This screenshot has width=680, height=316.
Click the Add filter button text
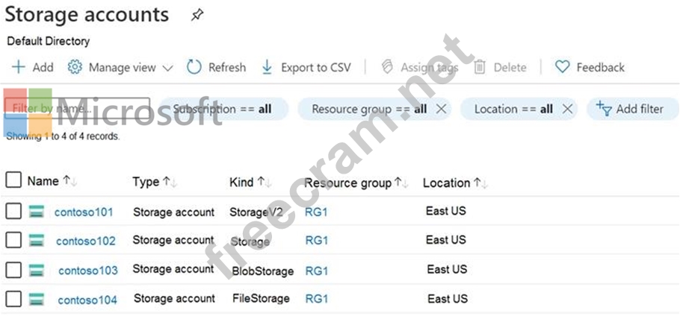[640, 109]
